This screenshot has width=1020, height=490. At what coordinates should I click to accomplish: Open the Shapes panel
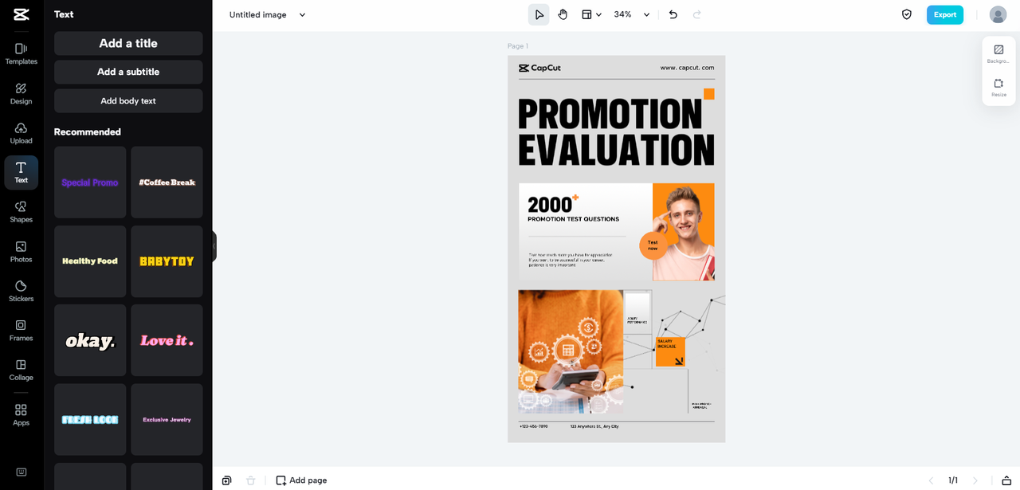pyautogui.click(x=21, y=212)
